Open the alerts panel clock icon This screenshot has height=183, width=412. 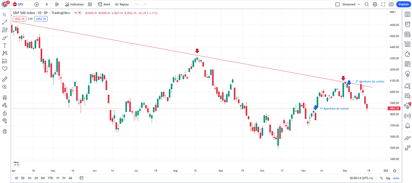pos(407,24)
